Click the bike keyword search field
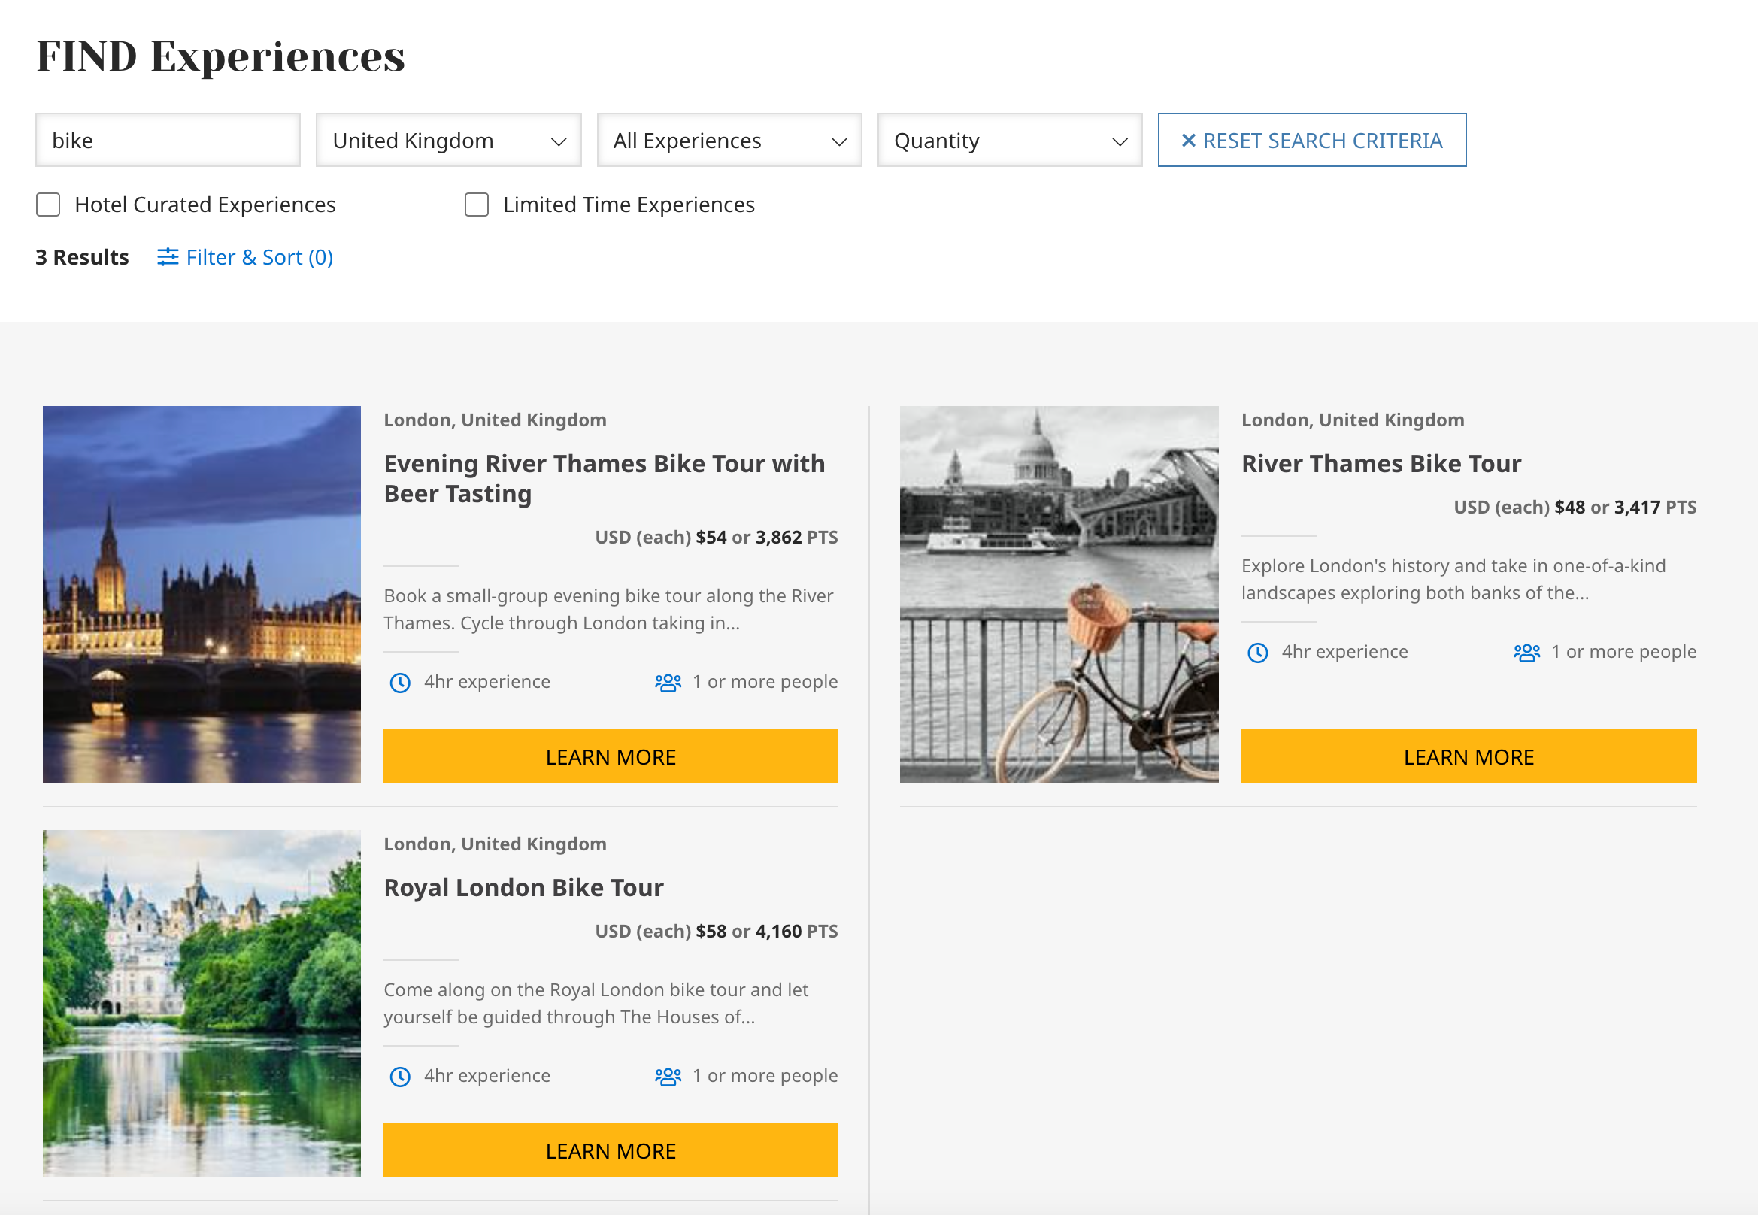 tap(168, 141)
